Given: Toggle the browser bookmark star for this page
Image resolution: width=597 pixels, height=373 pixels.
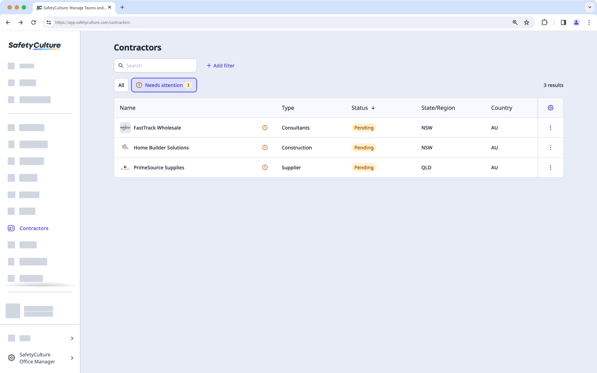Looking at the screenshot, I should [x=527, y=22].
